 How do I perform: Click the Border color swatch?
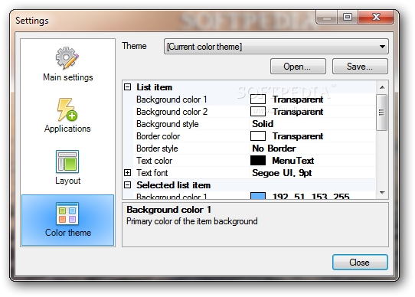pos(258,136)
